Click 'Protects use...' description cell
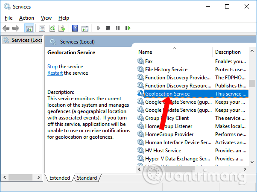 click(x=231, y=70)
